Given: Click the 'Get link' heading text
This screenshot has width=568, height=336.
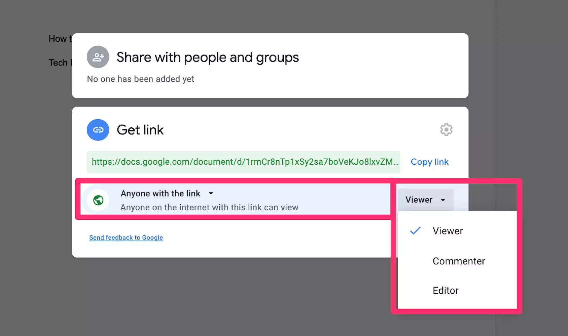Looking at the screenshot, I should [140, 130].
